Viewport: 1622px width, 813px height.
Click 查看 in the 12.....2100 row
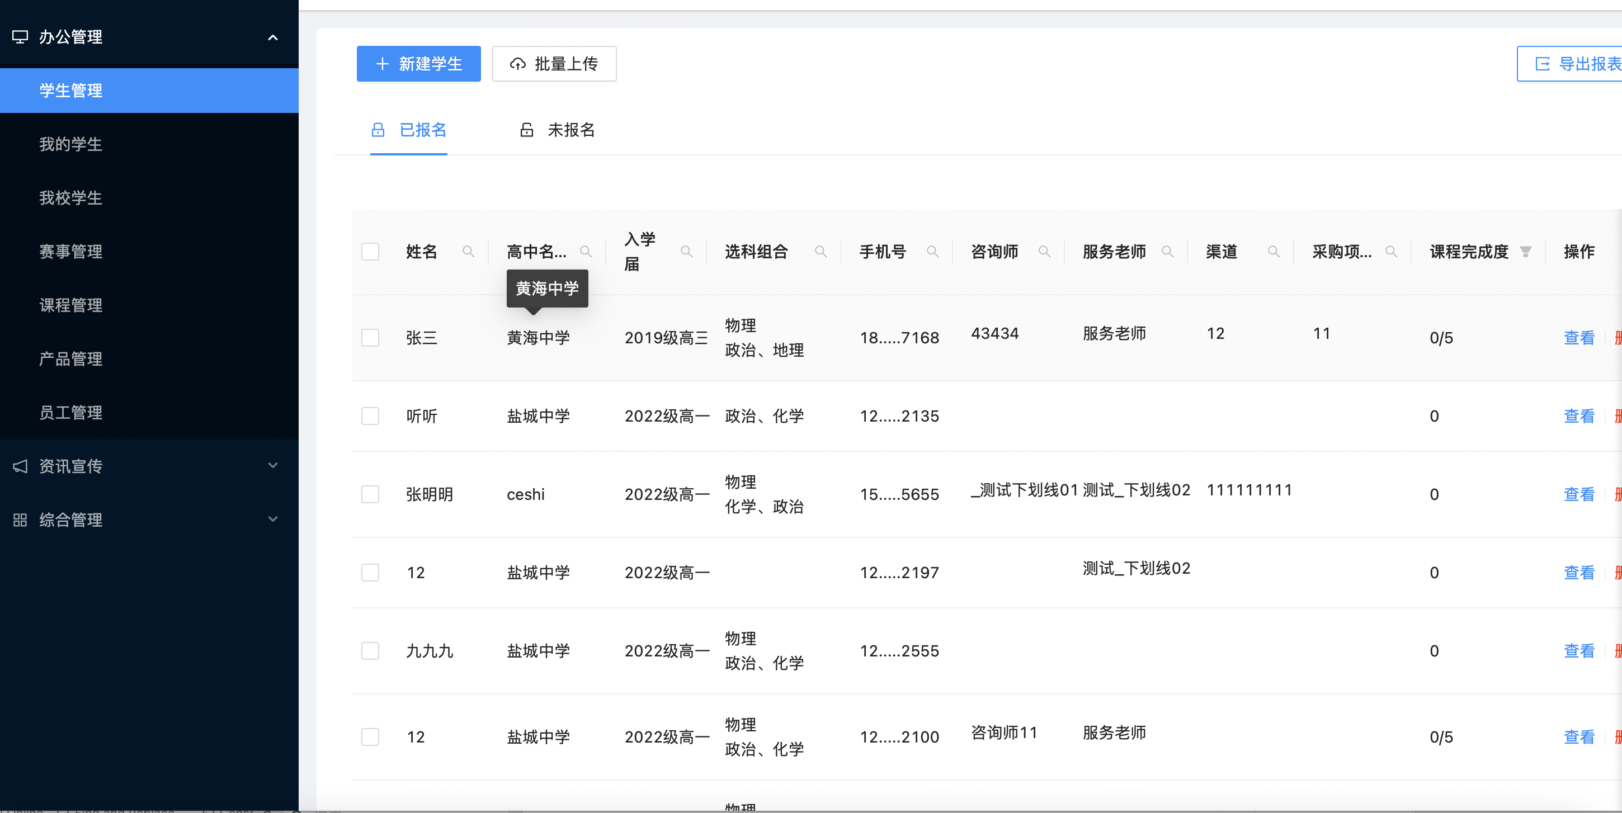(x=1579, y=737)
